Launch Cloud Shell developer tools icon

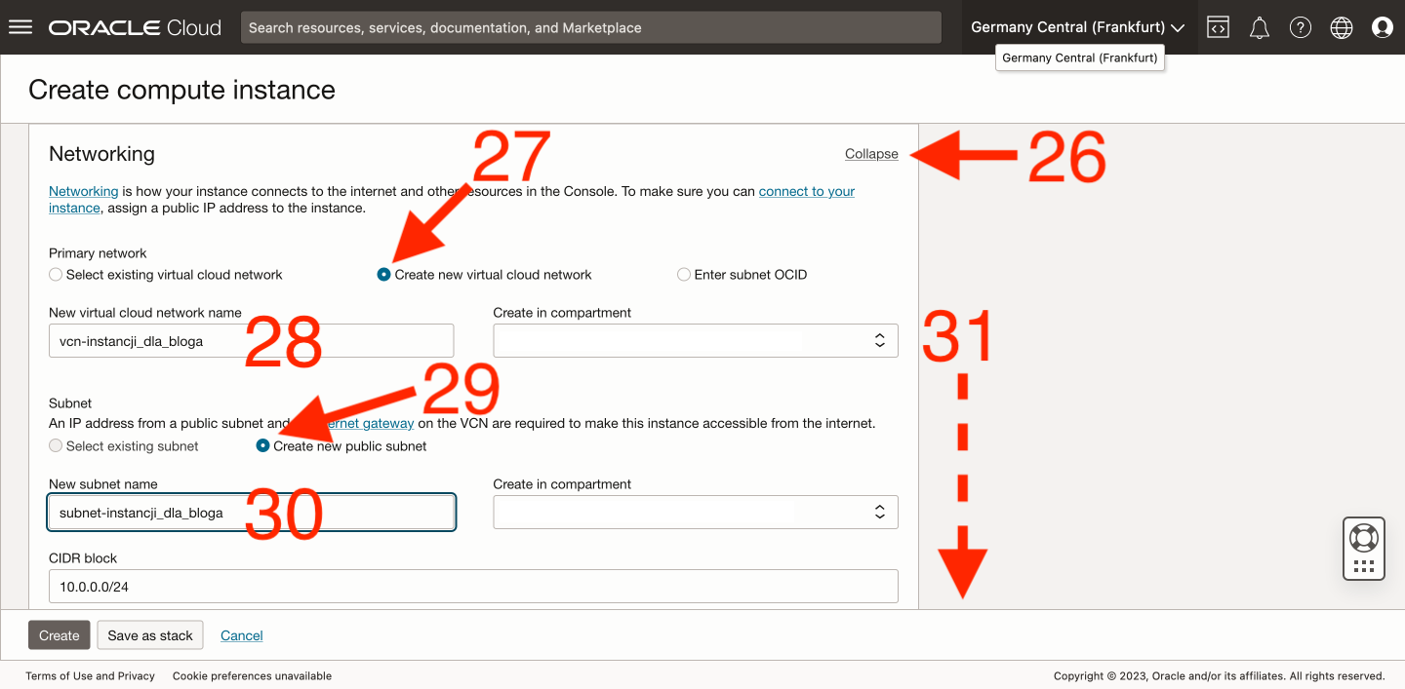coord(1218,27)
